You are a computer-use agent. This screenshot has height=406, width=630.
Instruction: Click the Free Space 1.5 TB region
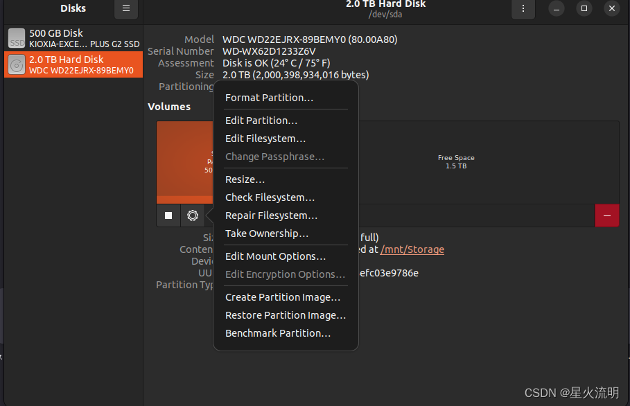coord(456,161)
